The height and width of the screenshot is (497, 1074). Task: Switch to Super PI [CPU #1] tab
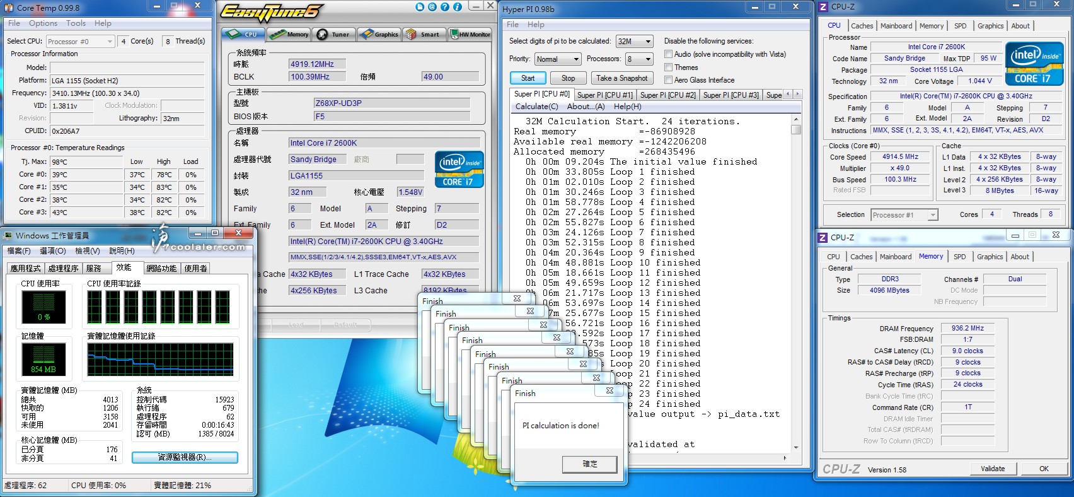pos(604,95)
